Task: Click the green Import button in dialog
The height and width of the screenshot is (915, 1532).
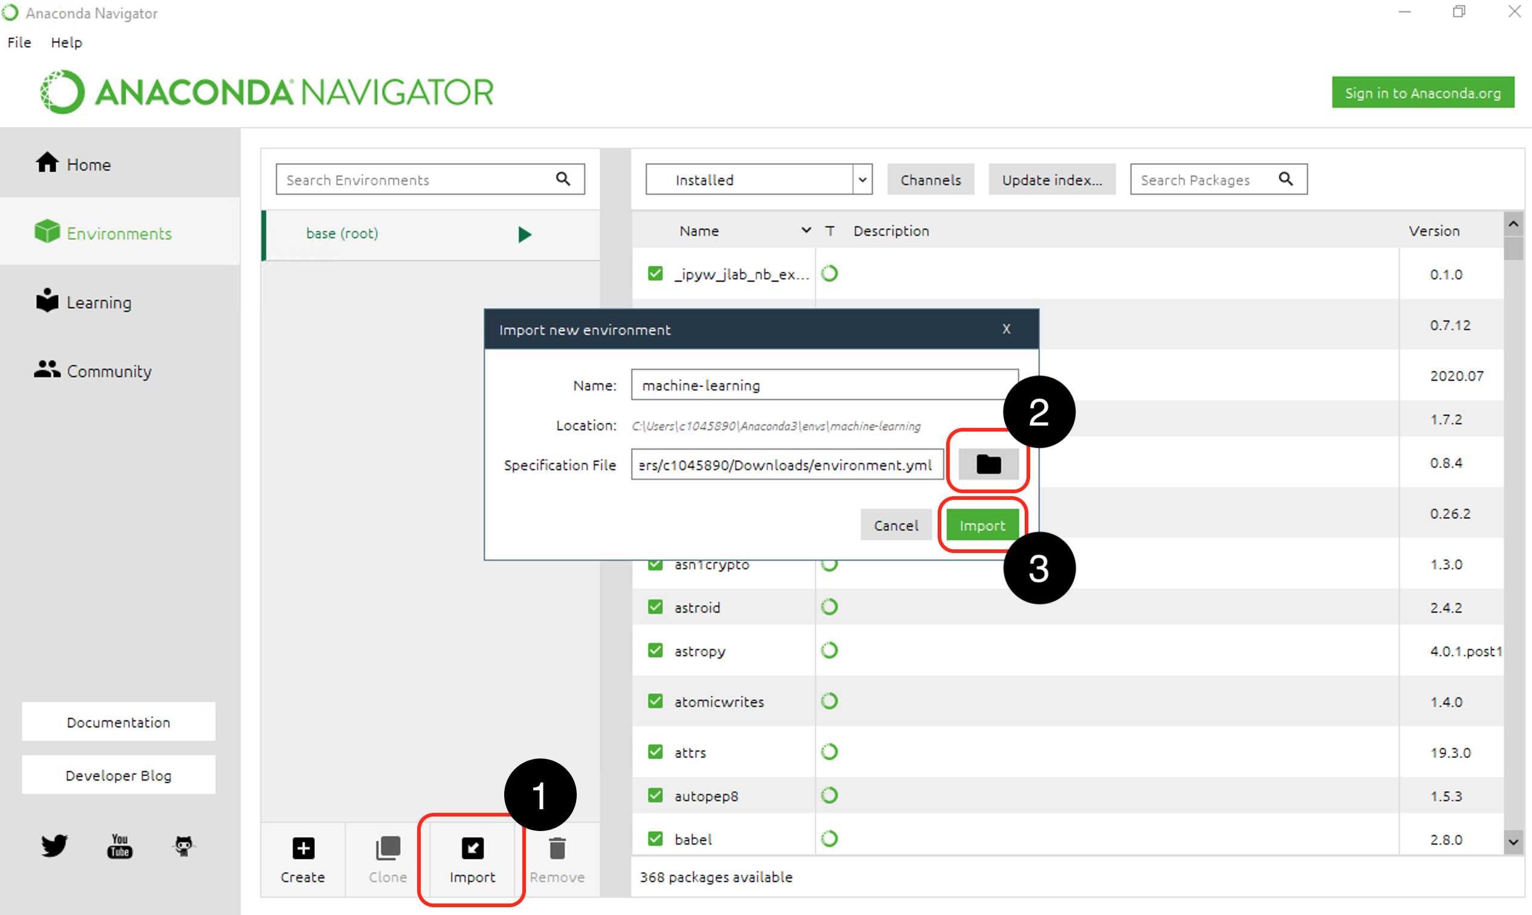Action: coord(982,525)
